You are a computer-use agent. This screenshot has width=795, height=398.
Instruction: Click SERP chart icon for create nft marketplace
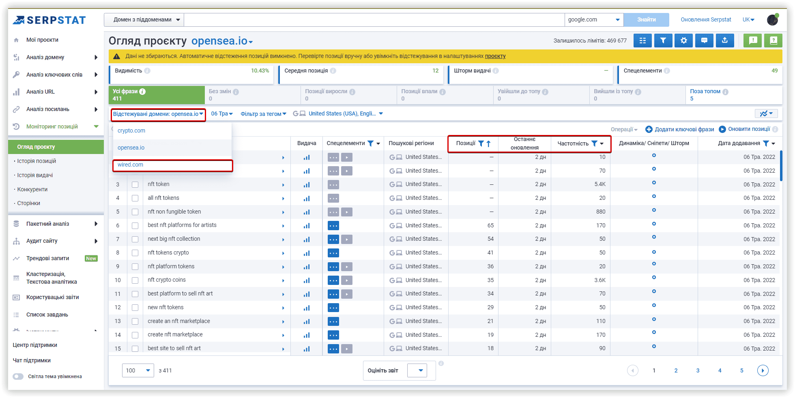point(307,335)
